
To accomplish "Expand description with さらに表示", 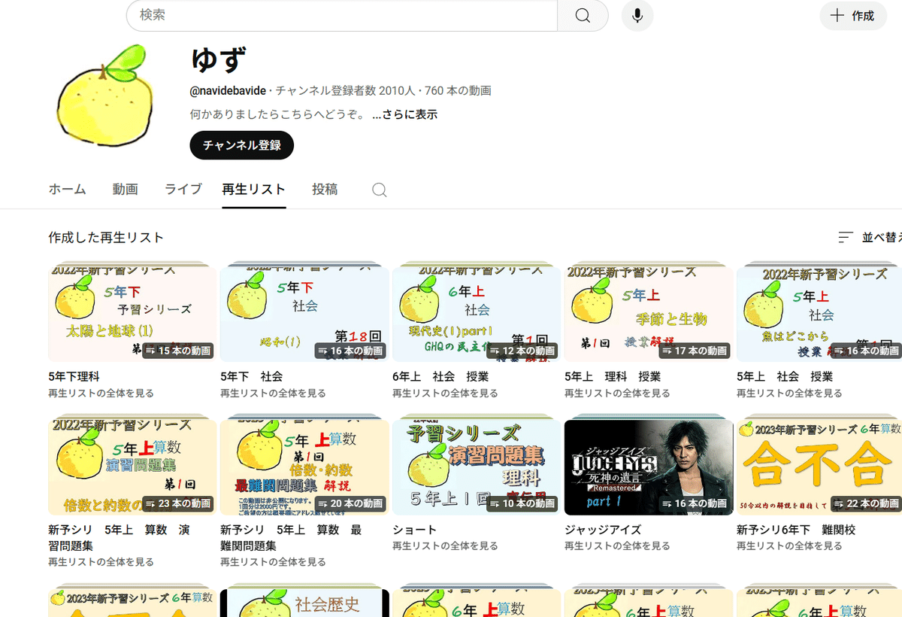I will (x=404, y=115).
